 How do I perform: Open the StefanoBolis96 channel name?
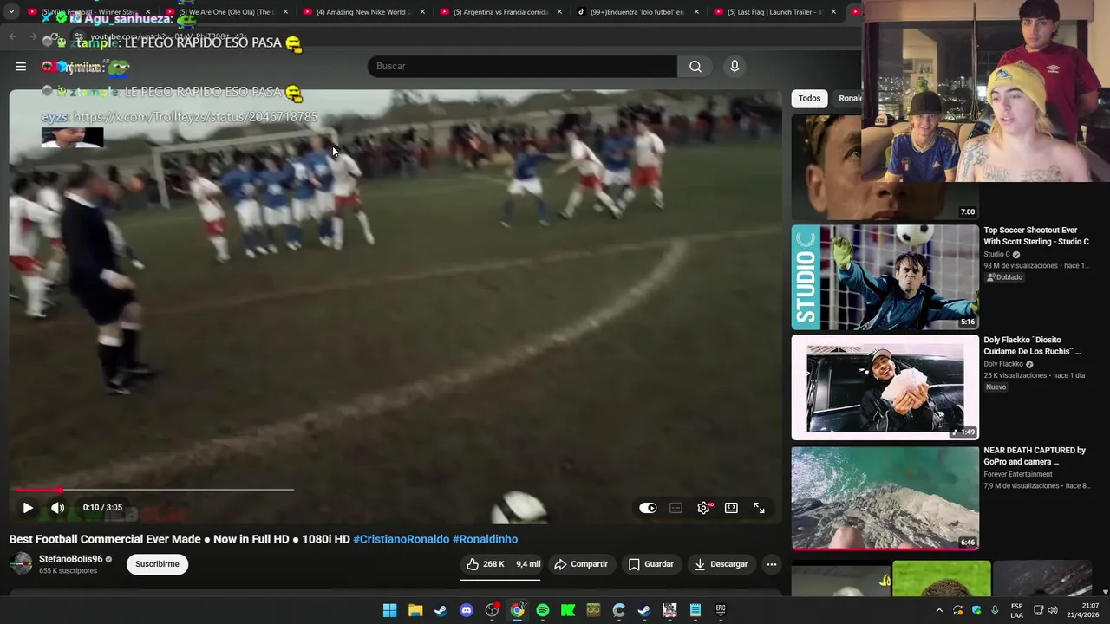[70, 559]
